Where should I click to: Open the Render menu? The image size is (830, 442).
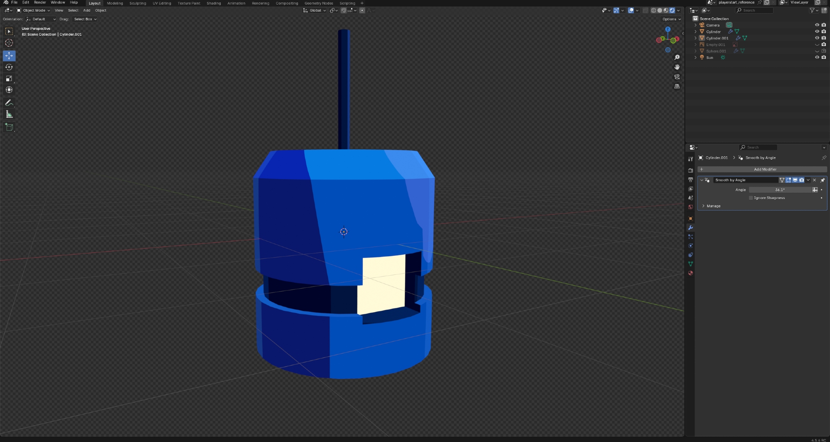(40, 2)
